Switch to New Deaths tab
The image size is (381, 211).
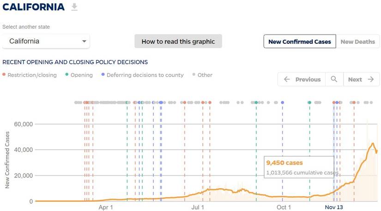[x=357, y=42]
